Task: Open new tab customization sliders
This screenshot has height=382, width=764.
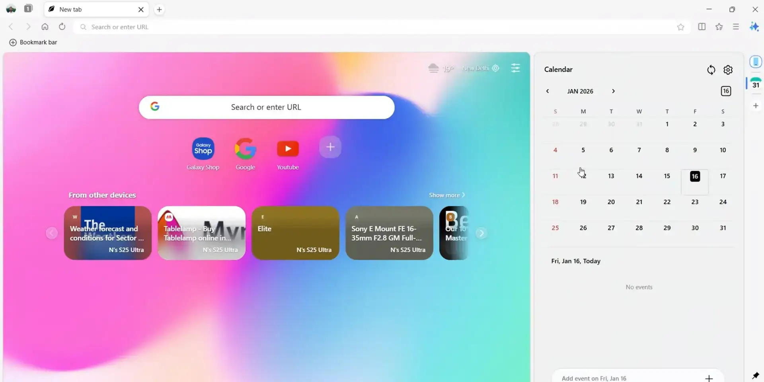Action: [x=515, y=68]
